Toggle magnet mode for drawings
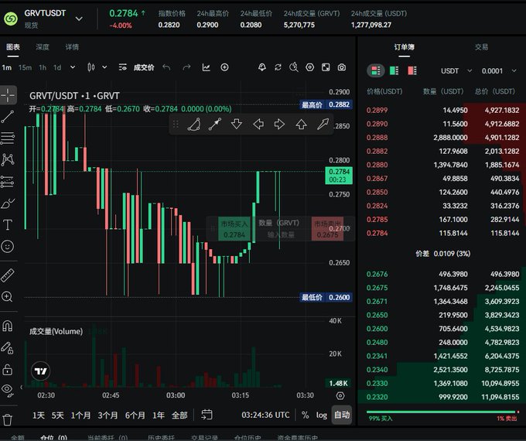 (8, 326)
